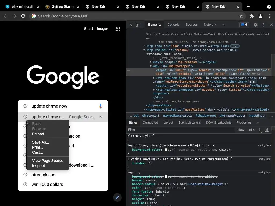275x206 pixels.
Task: Toggle the .cls element classes button
Action: 251,130
